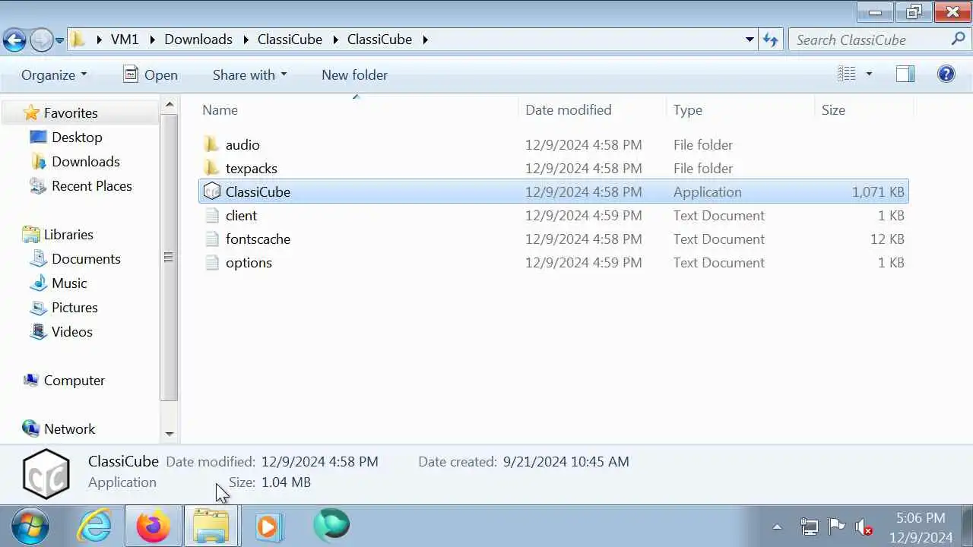Click the 1,071 KB size value
973x547 pixels.
click(x=878, y=191)
